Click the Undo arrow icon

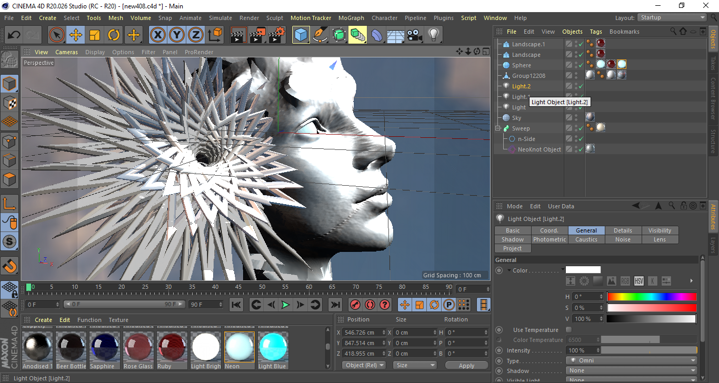[14, 35]
